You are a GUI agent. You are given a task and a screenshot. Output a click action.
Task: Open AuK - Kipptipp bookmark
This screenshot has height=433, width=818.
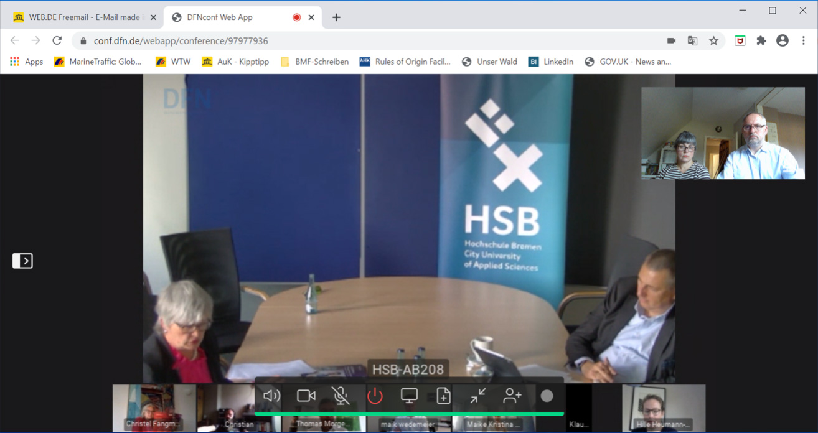coord(236,62)
